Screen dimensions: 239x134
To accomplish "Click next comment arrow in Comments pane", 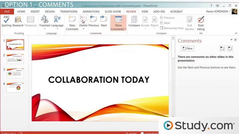I will click(x=230, y=48).
